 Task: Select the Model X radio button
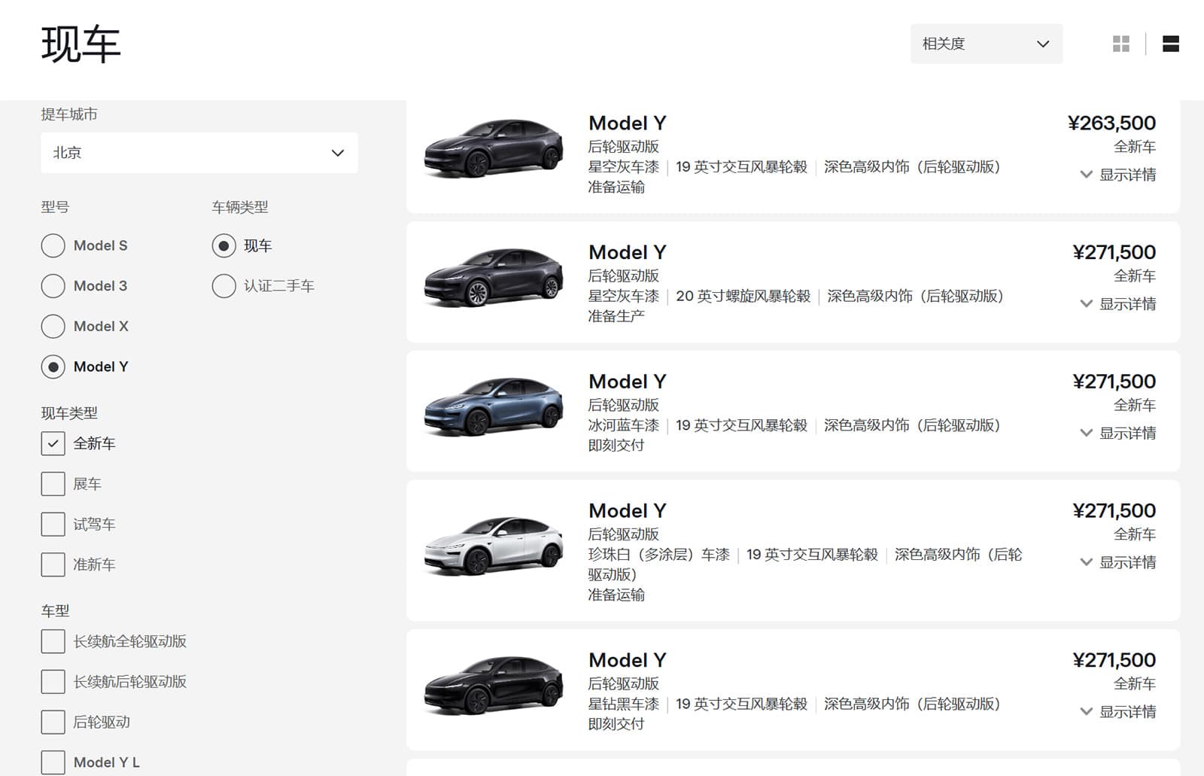point(53,327)
